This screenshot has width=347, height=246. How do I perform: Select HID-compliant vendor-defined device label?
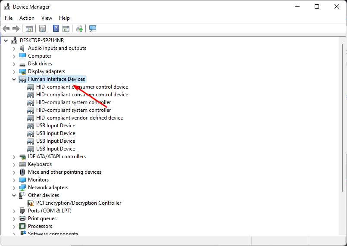(x=79, y=118)
